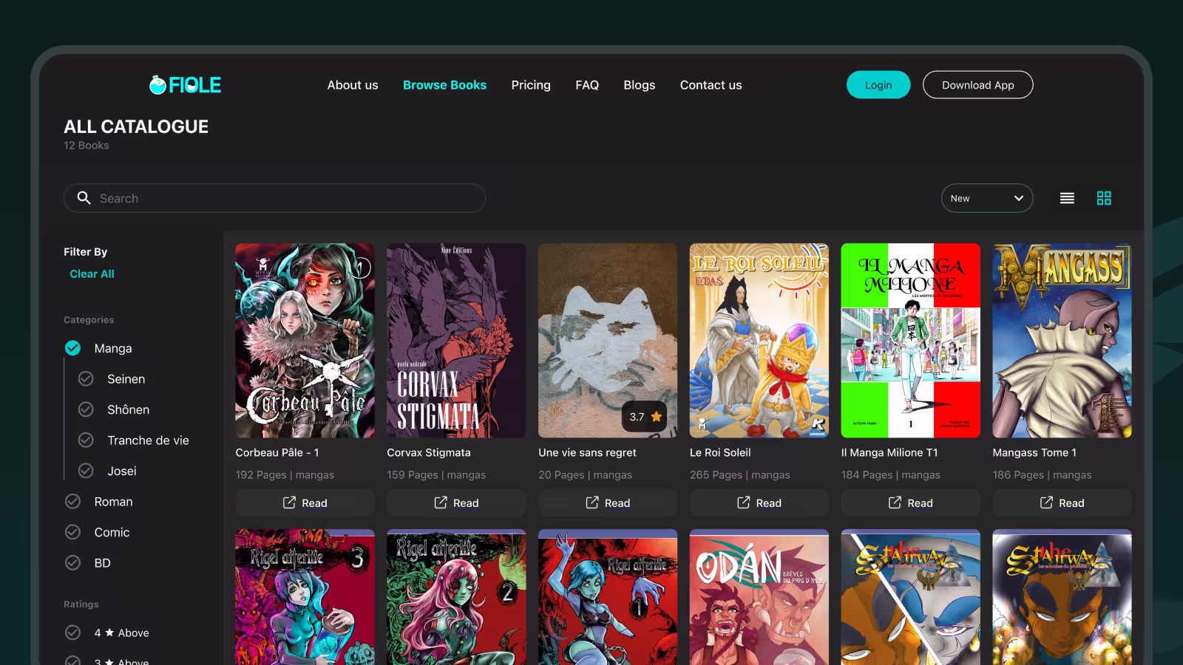1183x665 pixels.
Task: Open the Contact us page
Action: (x=711, y=85)
